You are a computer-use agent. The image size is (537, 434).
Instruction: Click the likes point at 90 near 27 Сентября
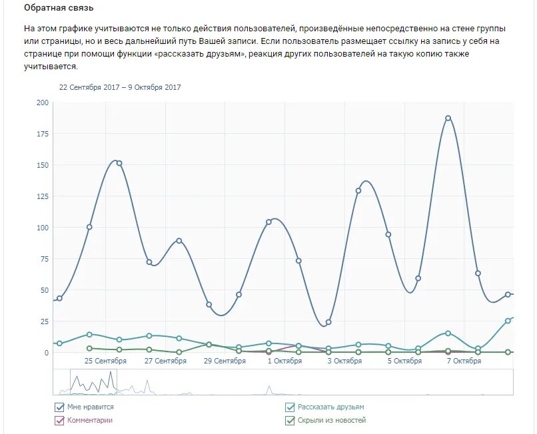pyautogui.click(x=179, y=240)
